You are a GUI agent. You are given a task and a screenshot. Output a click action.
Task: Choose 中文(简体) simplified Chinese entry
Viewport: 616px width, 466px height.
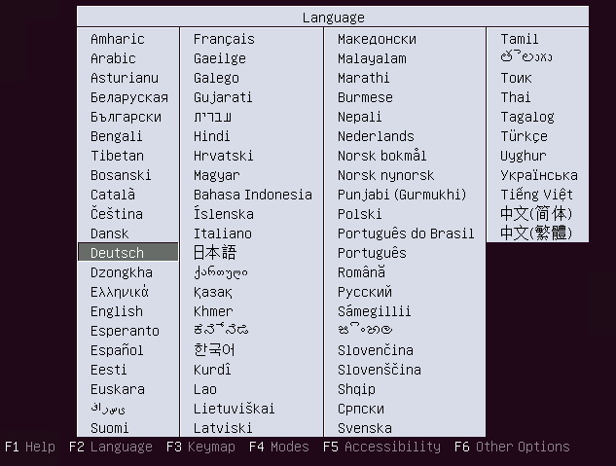[x=536, y=214]
